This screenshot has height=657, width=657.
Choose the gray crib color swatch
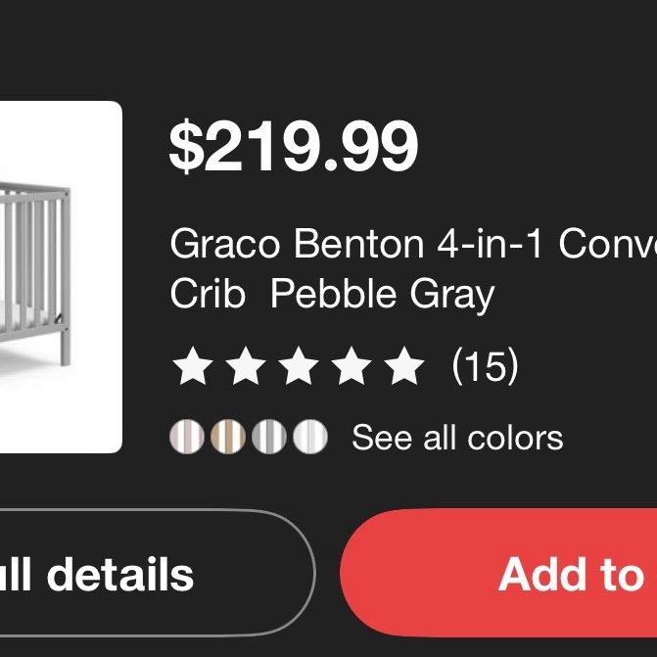point(269,437)
